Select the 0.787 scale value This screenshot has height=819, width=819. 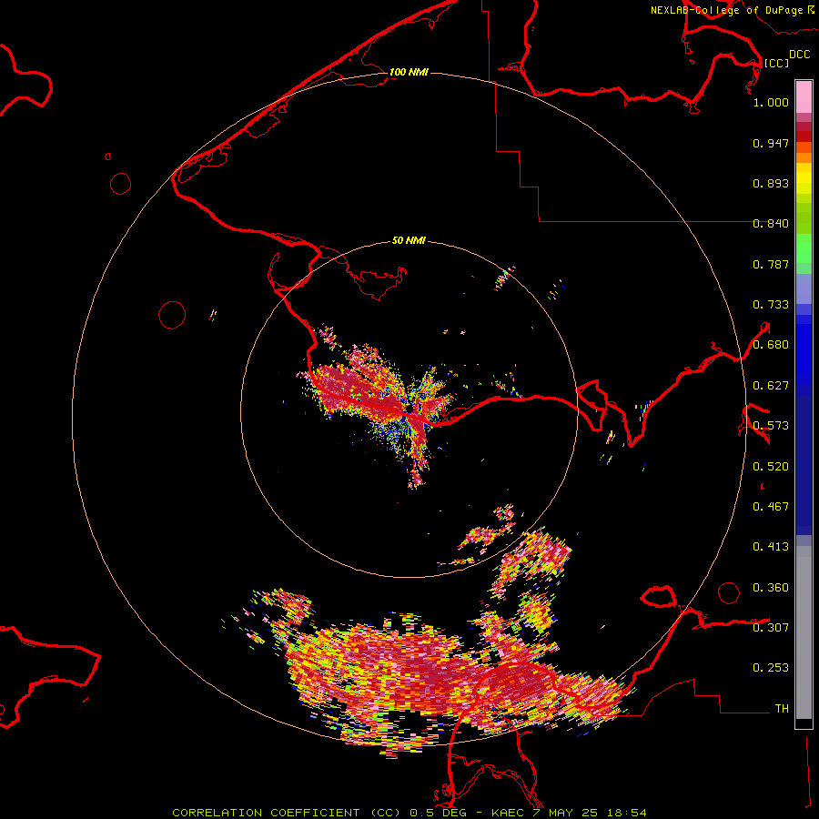click(x=771, y=264)
